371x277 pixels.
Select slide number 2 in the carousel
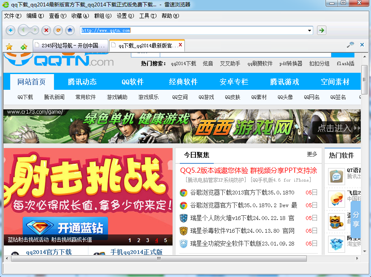[139, 240]
